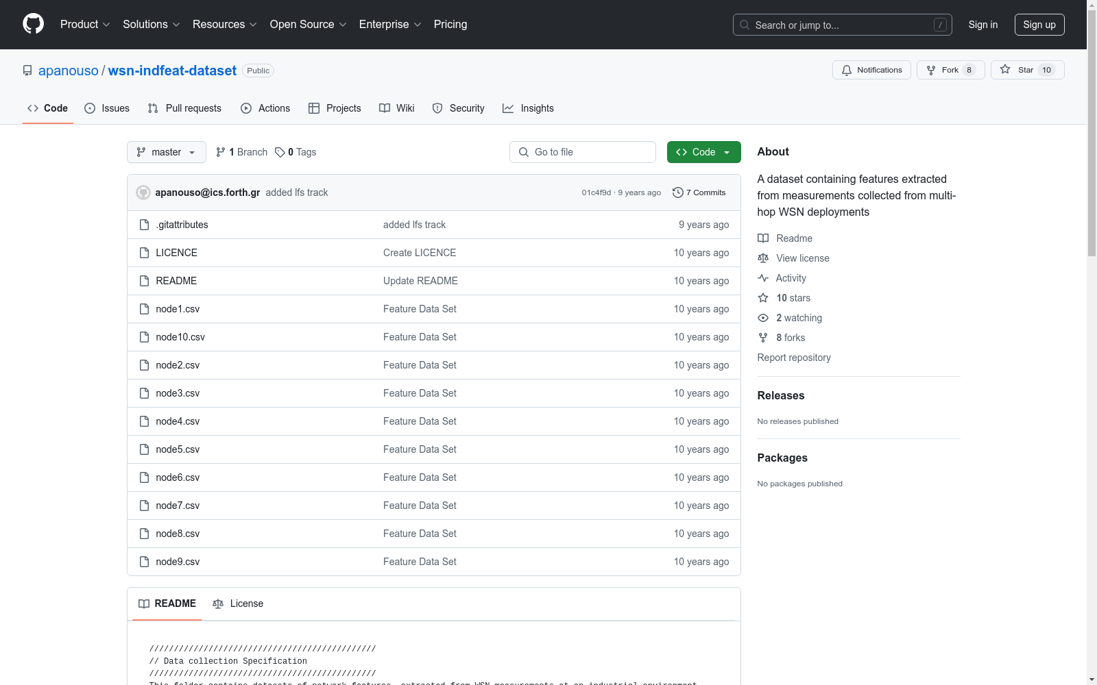Click the Notifications bell icon
Viewport: 1097px width, 685px height.
pyautogui.click(x=847, y=70)
